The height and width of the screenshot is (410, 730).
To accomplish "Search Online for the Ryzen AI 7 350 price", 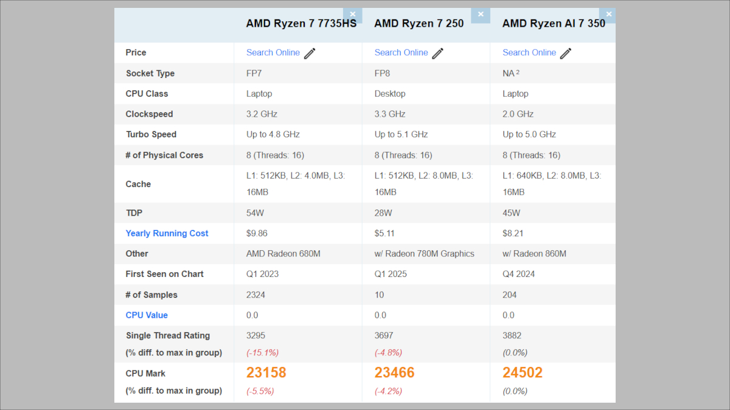I will point(529,52).
